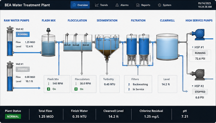Screen dimensions: 216x123
Task: Click Chlorine Residual 1.25 mg/L reading
Action: (x=152, y=117)
